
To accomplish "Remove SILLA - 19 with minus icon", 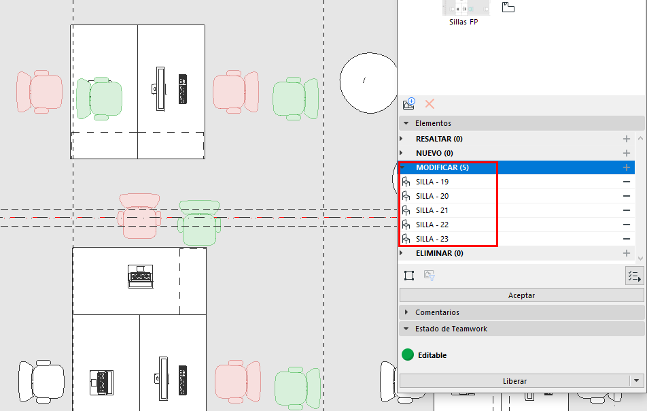I will 627,182.
